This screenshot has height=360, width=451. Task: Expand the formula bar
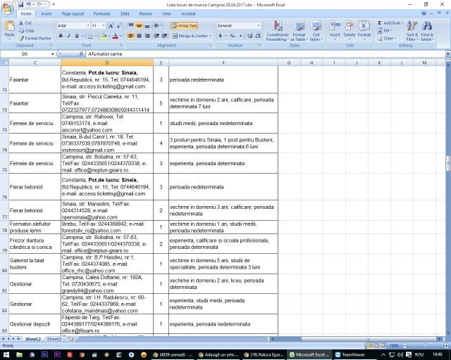[448, 53]
